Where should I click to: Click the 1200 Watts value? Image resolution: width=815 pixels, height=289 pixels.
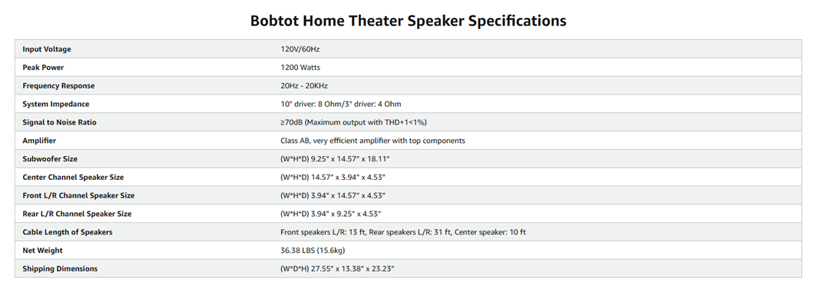click(300, 68)
